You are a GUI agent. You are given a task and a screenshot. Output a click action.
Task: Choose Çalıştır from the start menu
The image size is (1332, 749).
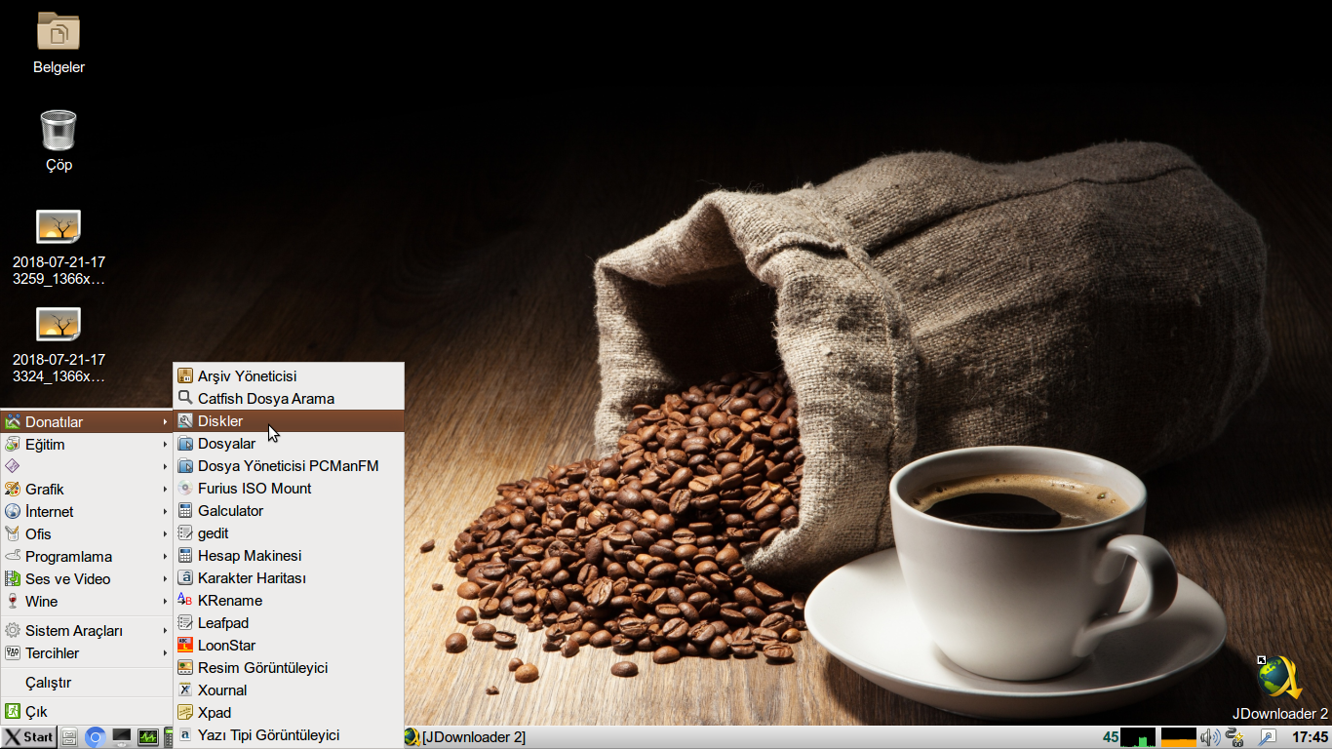(87, 683)
